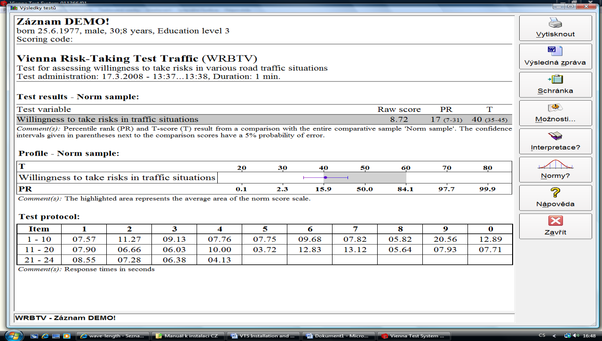Screen dimensions: 602x341
Task: Click the Interpretace book icon
Action: pos(555,136)
